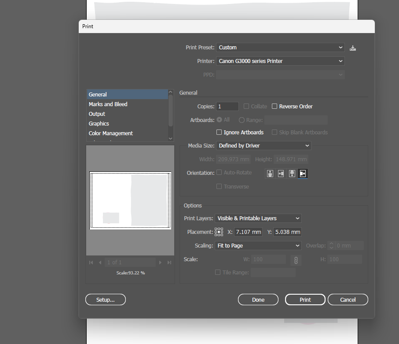This screenshot has width=399, height=344.
Task: Click the Done button
Action: (x=258, y=300)
